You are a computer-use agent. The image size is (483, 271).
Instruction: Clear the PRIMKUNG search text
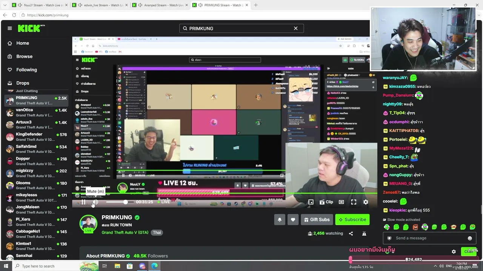point(296,28)
